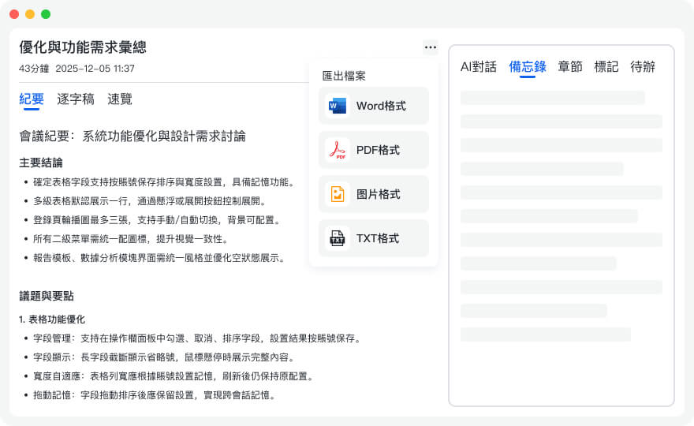The height and width of the screenshot is (426, 694).
Task: Click the title 優化與功能需求彙總
Action: [x=83, y=47]
